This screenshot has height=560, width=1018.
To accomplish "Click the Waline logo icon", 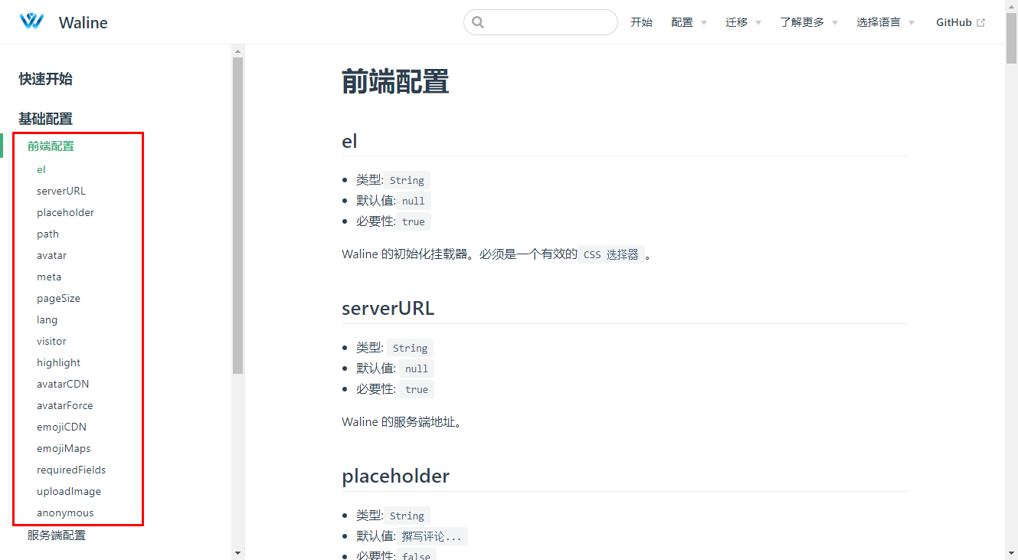I will click(31, 21).
